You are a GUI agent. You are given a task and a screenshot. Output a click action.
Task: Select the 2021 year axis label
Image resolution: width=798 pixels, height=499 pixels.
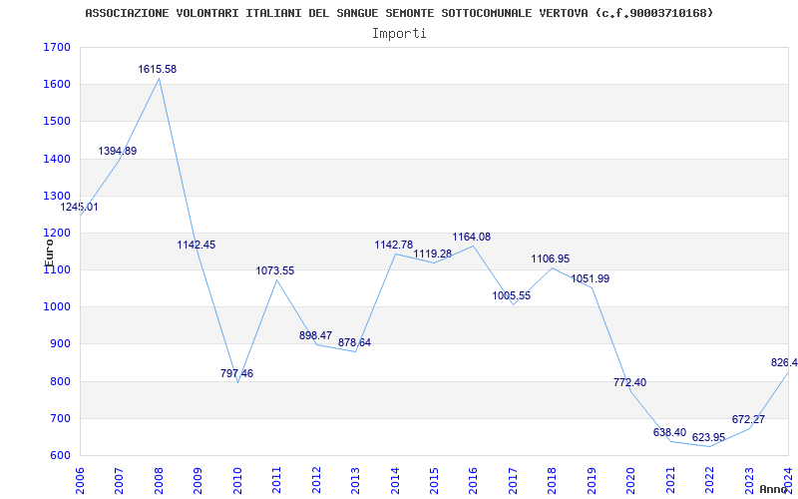pos(670,481)
